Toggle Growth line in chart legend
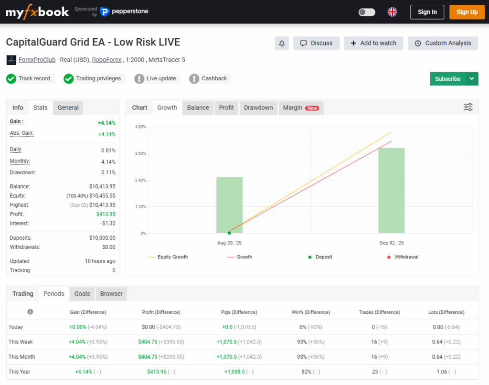Screen dimensions: 489x385 pos(240,257)
